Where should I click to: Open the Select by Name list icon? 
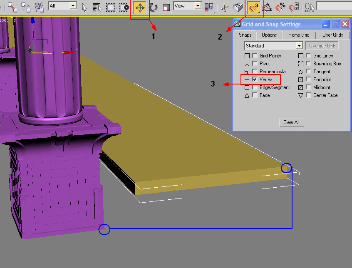pyautogui.click(x=97, y=7)
